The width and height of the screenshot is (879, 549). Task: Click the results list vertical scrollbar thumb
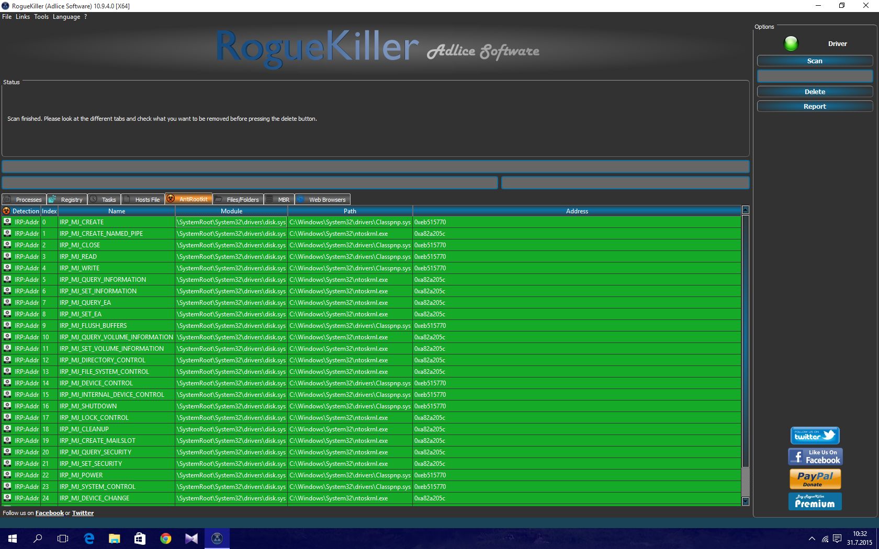click(x=746, y=341)
